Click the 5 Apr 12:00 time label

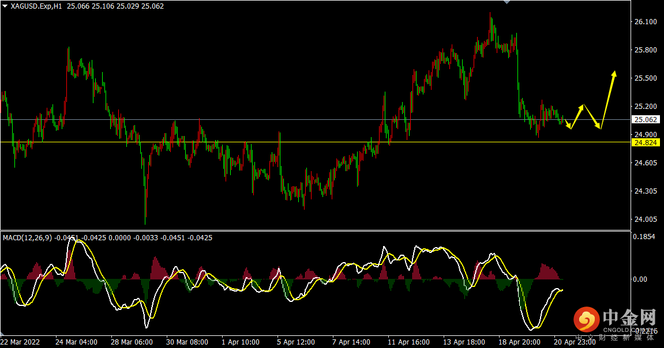297,342
